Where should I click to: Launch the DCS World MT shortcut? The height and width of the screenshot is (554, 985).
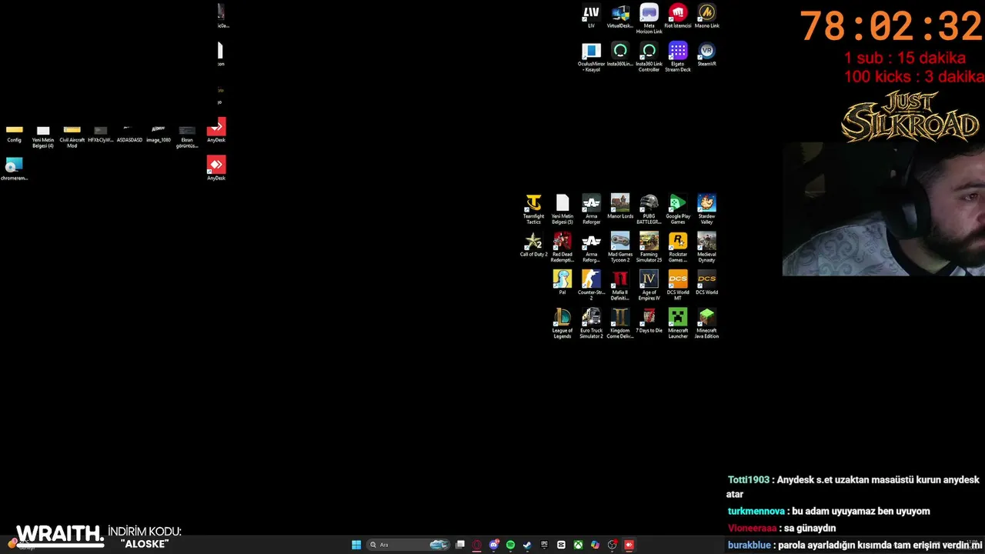coord(678,285)
